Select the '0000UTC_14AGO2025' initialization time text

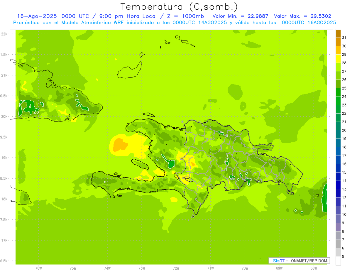click(x=200, y=23)
